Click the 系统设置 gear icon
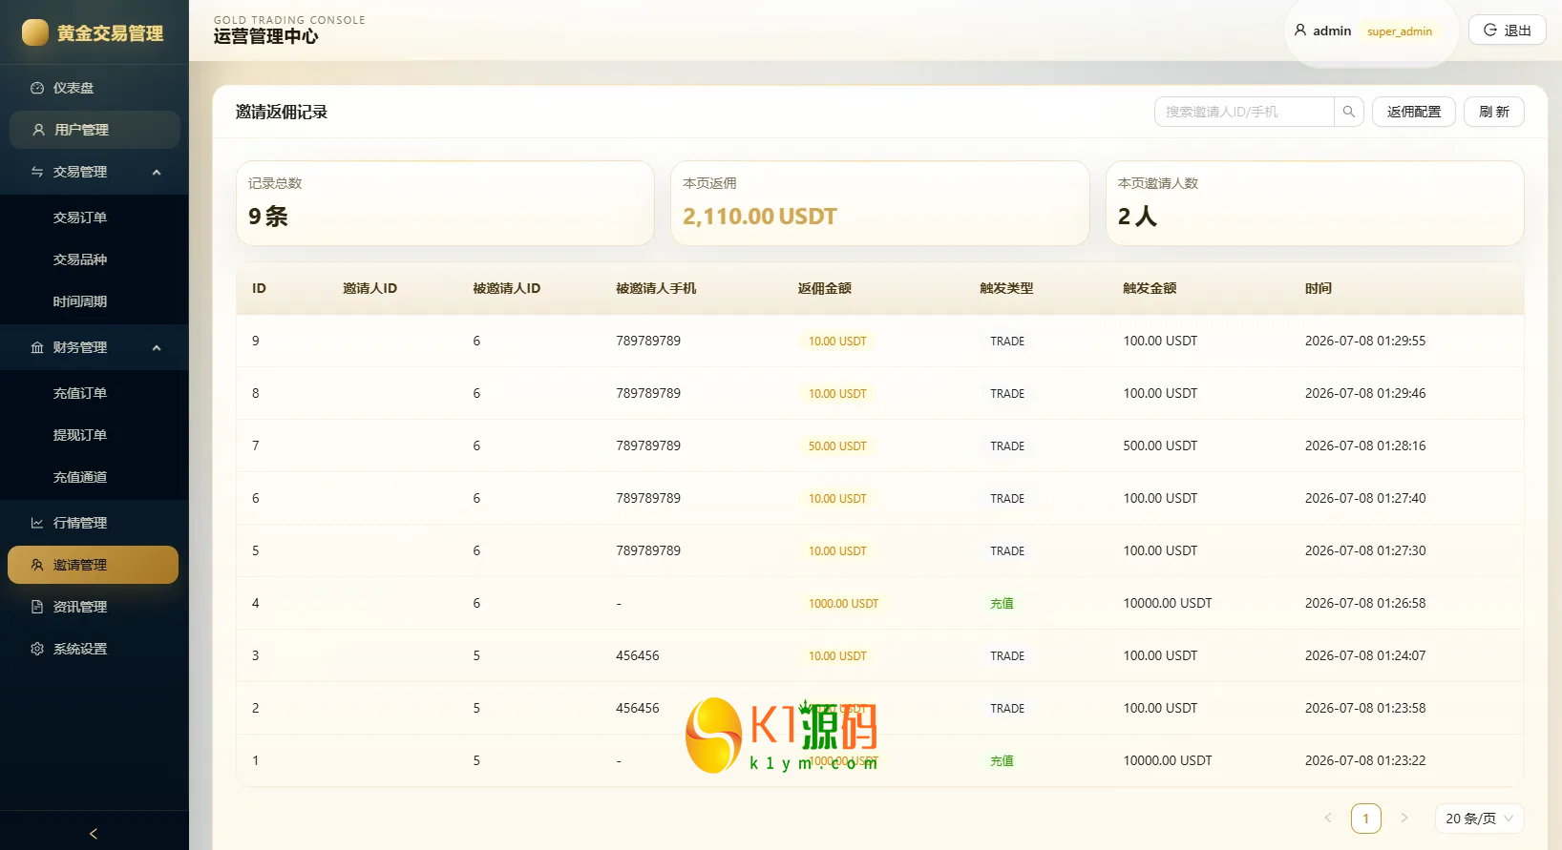The image size is (1562, 850). point(37,649)
